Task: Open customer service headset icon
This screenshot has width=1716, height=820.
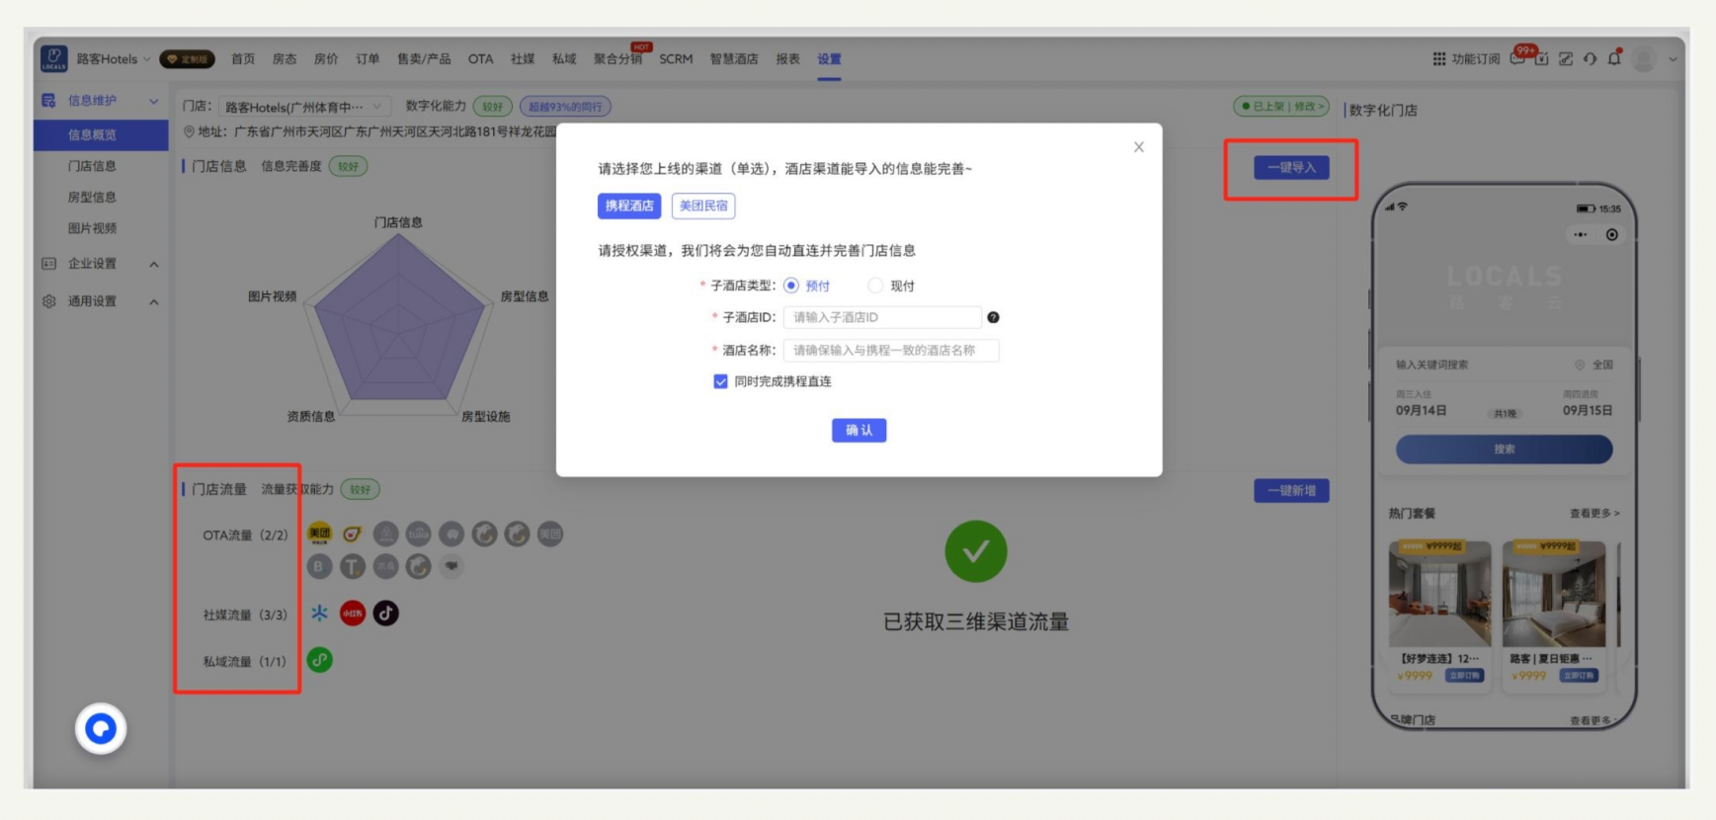Action: tap(1590, 59)
